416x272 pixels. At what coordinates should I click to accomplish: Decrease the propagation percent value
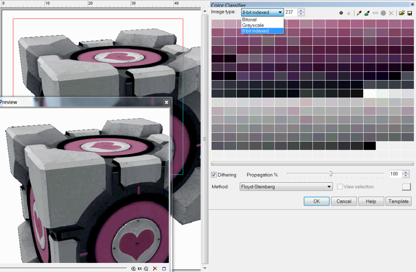click(406, 176)
